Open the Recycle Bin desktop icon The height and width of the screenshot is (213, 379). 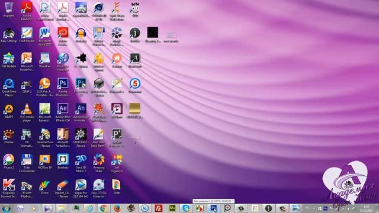[x=9, y=9]
